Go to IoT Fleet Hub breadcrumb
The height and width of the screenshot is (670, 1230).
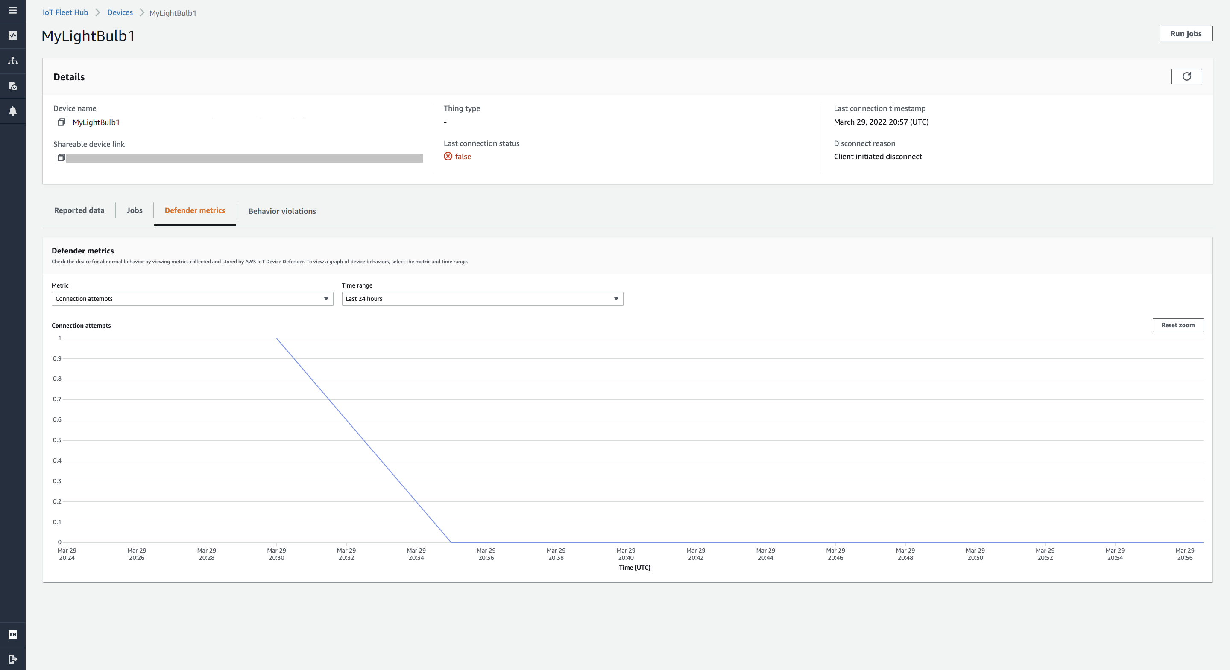pyautogui.click(x=65, y=12)
